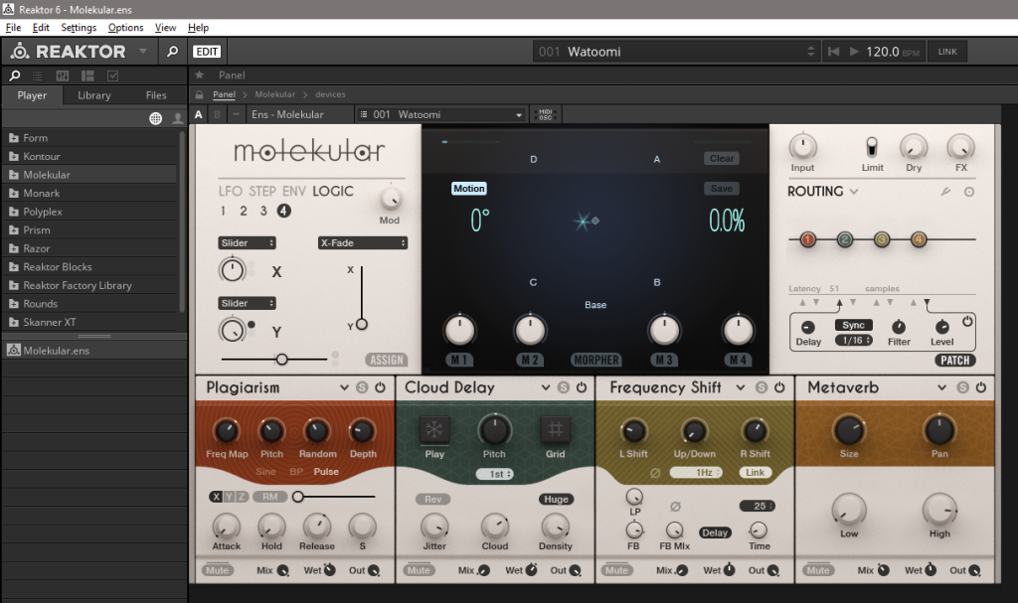This screenshot has height=603, width=1018.
Task: Click the search magnifier icon in toolbar
Action: (x=172, y=52)
